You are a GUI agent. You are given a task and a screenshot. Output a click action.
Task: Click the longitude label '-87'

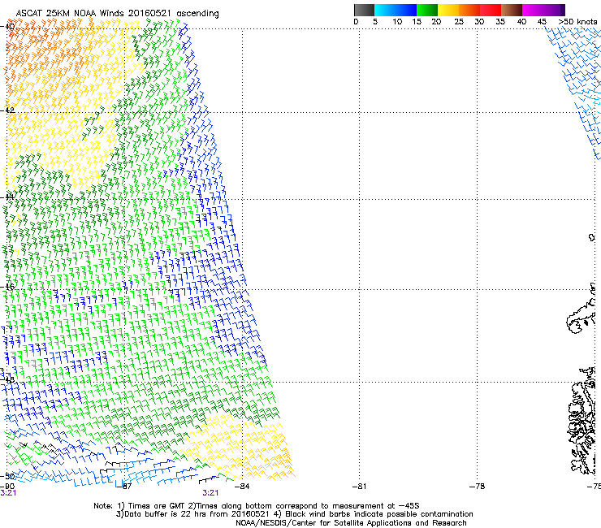125,487
